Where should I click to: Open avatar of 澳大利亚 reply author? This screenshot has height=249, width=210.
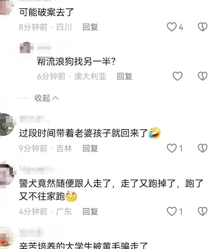tap(26, 47)
